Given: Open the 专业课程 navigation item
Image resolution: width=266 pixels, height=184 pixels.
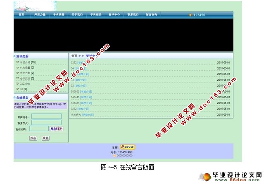Looking at the screenshot, I should point(59,14).
